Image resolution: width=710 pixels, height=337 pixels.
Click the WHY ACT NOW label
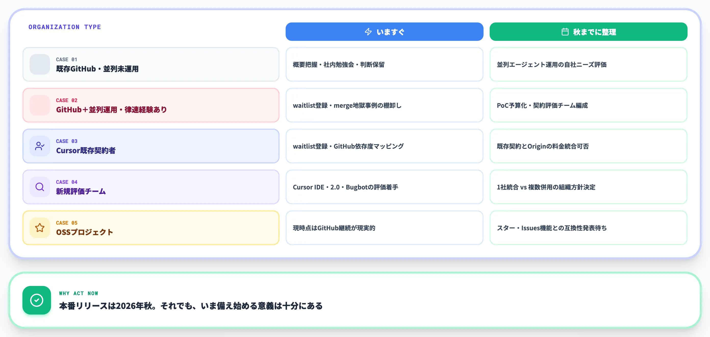click(79, 293)
